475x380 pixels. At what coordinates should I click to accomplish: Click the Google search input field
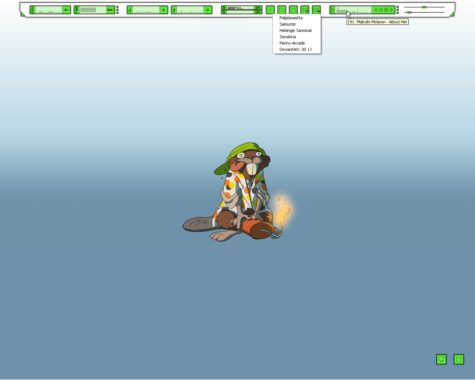tap(240, 8)
